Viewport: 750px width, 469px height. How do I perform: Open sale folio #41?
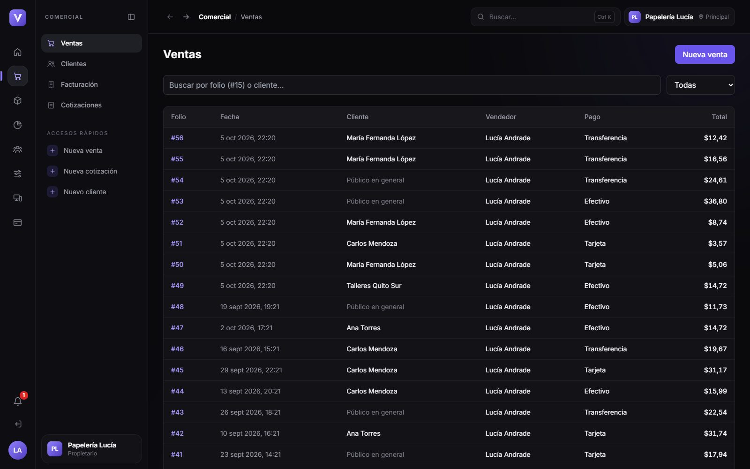(177, 454)
